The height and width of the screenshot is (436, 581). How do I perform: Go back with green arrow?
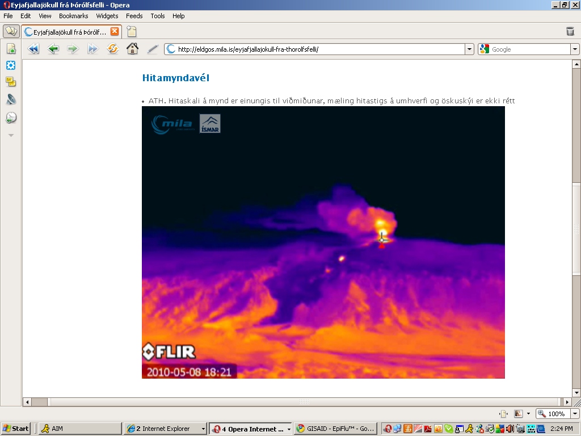click(x=53, y=49)
